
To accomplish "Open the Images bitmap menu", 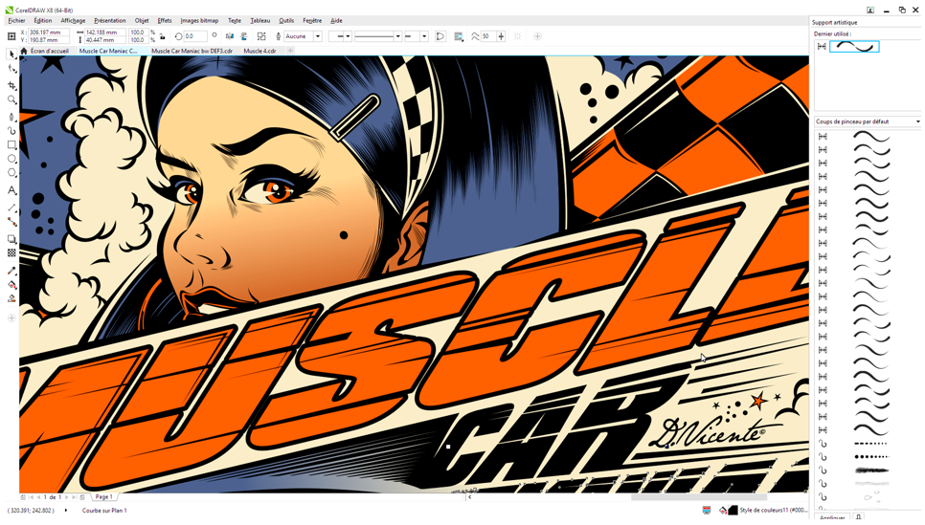I will (x=199, y=20).
